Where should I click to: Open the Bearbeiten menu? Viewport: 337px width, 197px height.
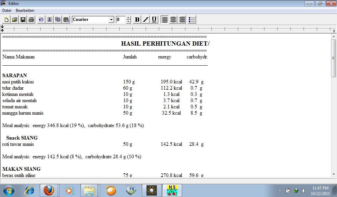(x=25, y=10)
